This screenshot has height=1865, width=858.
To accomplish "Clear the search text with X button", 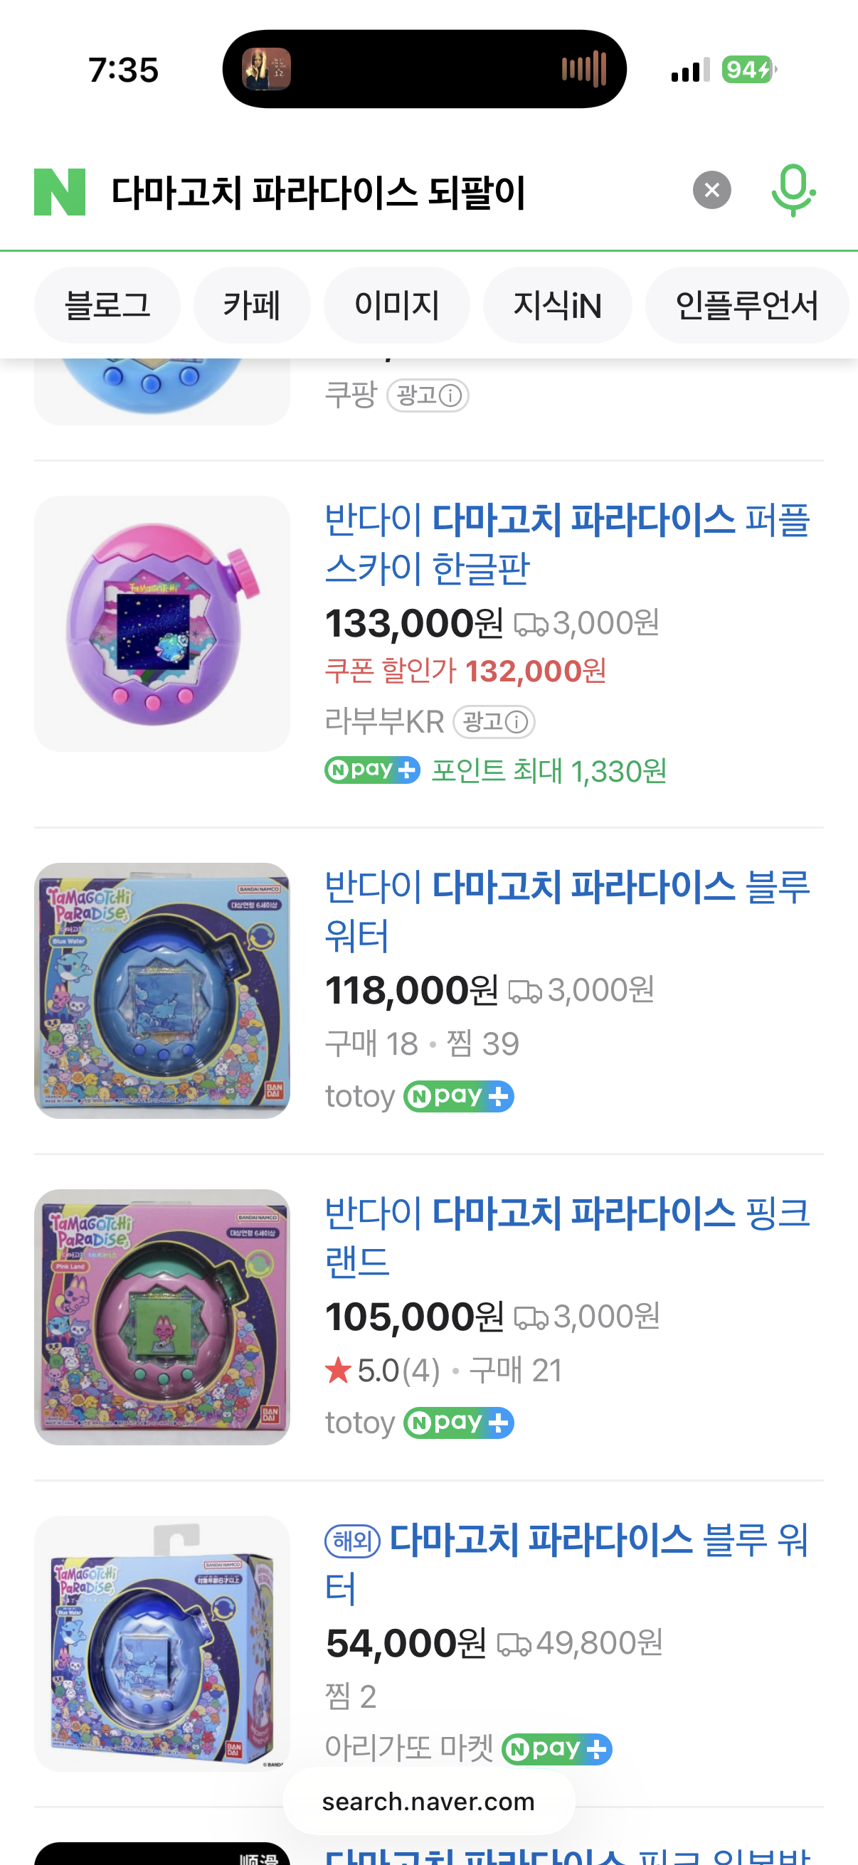I will [711, 191].
